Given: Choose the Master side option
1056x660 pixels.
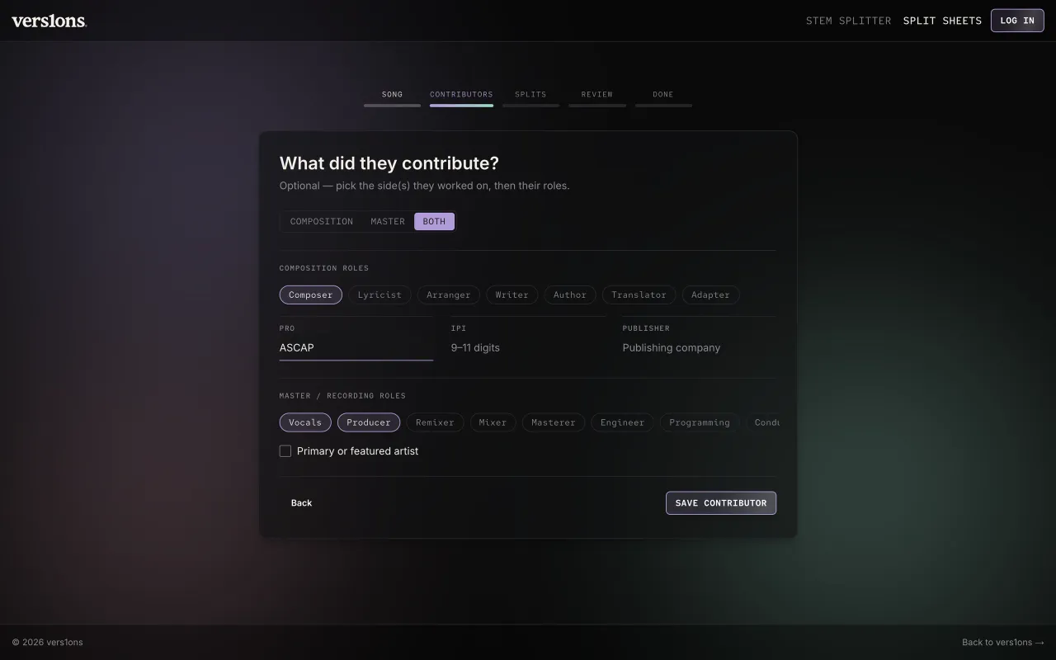Looking at the screenshot, I should [388, 221].
